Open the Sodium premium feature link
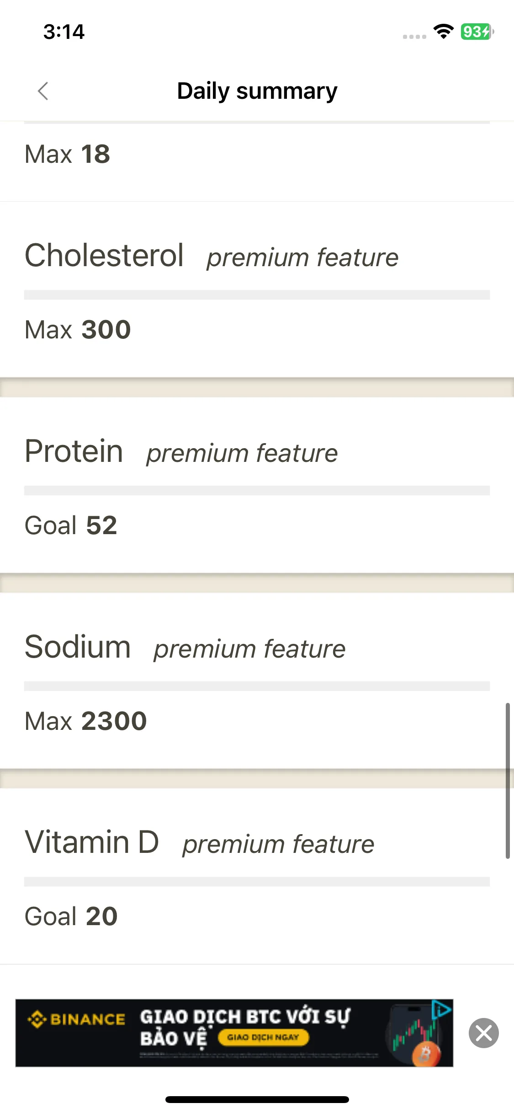Image resolution: width=514 pixels, height=1114 pixels. tap(249, 649)
